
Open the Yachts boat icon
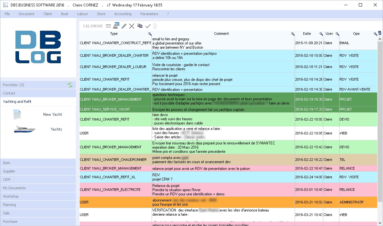tap(25, 129)
